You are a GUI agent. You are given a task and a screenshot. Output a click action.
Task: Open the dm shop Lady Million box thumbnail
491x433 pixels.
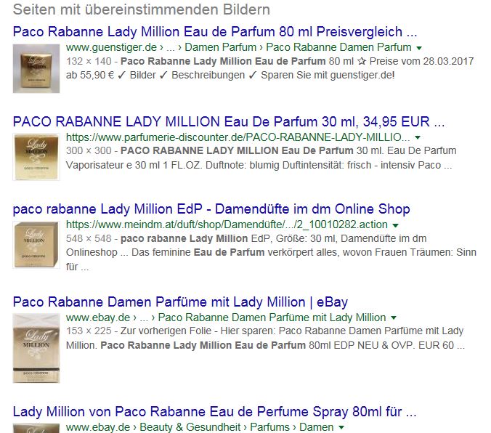36,245
